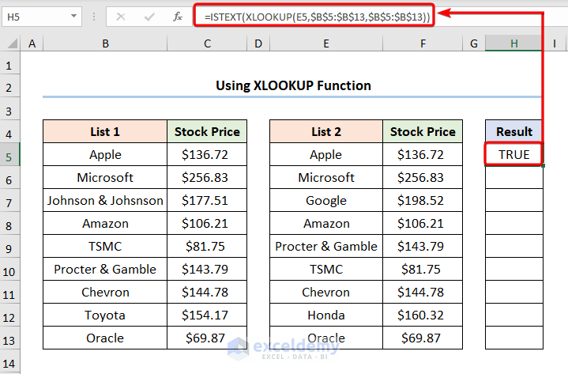Open the Name Box dropdown arrow
Screen dimensions: 568x374
point(73,16)
